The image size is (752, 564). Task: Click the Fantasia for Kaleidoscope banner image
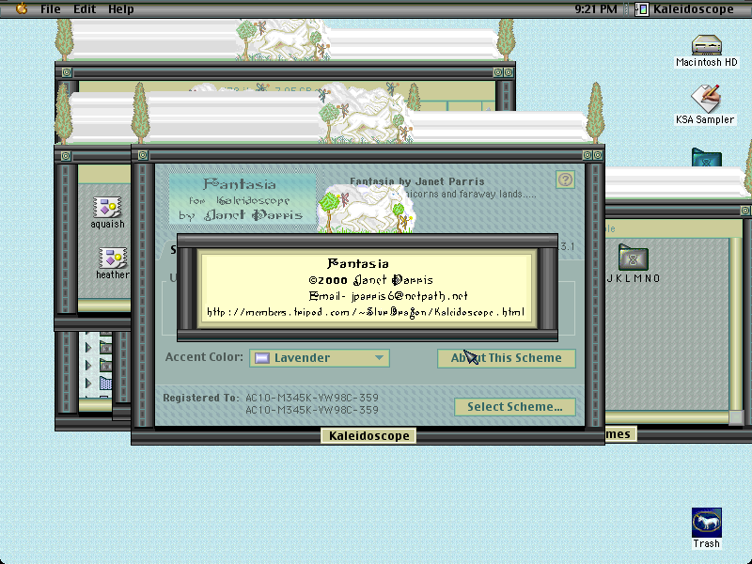243,199
